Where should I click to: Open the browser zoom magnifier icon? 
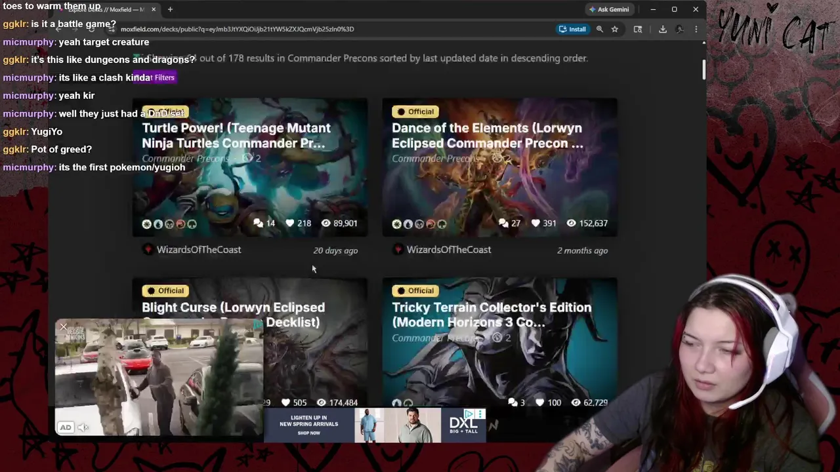[599, 29]
